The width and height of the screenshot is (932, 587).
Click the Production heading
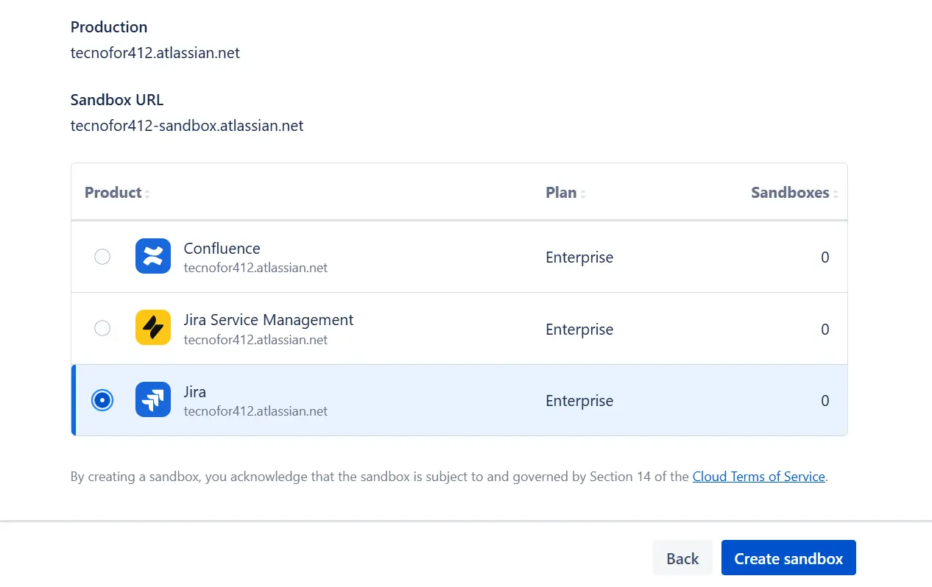pyautogui.click(x=109, y=27)
